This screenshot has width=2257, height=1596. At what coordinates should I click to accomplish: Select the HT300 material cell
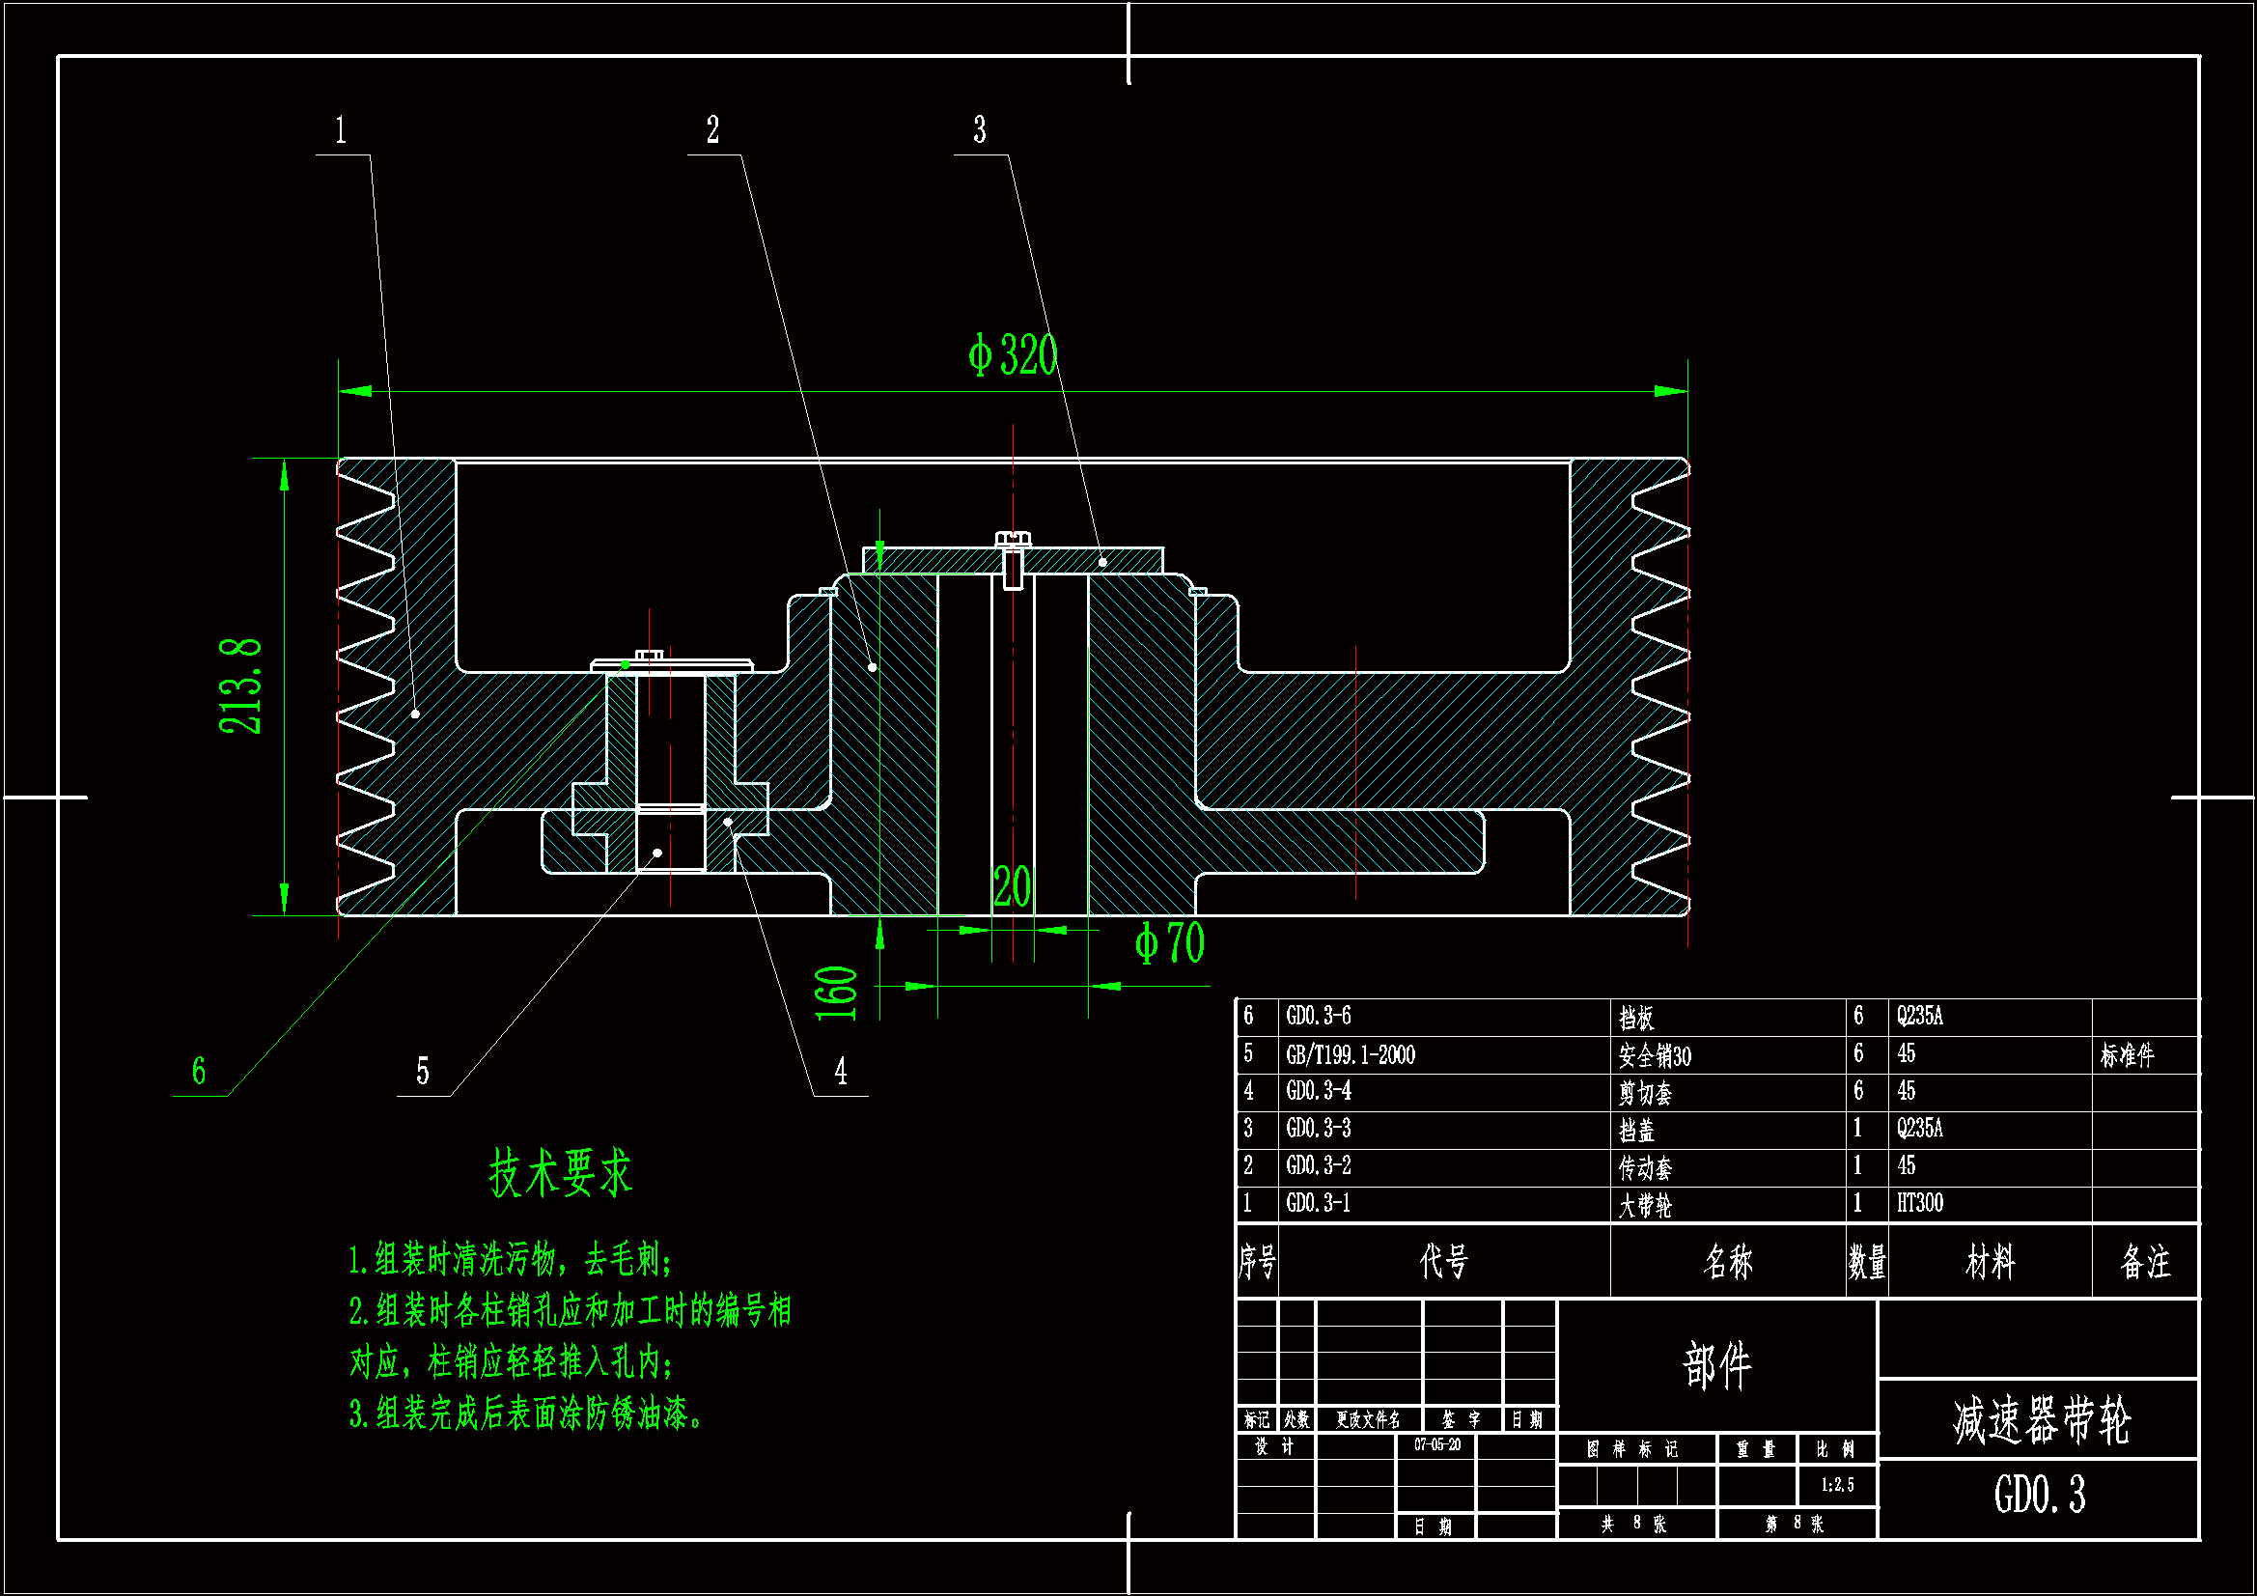point(1919,1204)
